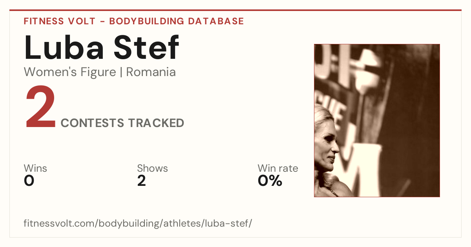The height and width of the screenshot is (247, 471).
Task: Click the pipe separator before Romania
Action: (121, 72)
